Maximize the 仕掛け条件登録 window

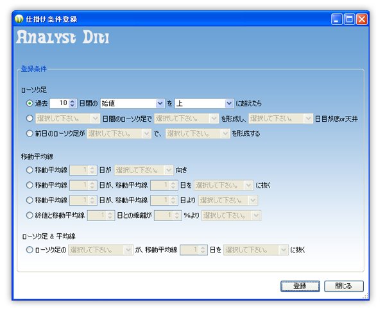point(349,19)
